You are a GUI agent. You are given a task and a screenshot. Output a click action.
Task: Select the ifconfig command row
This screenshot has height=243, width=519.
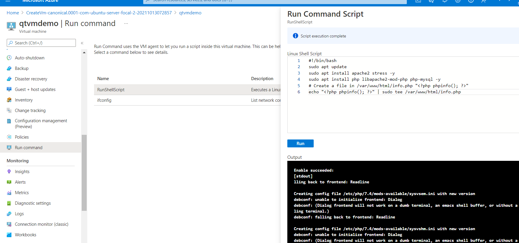click(x=187, y=100)
